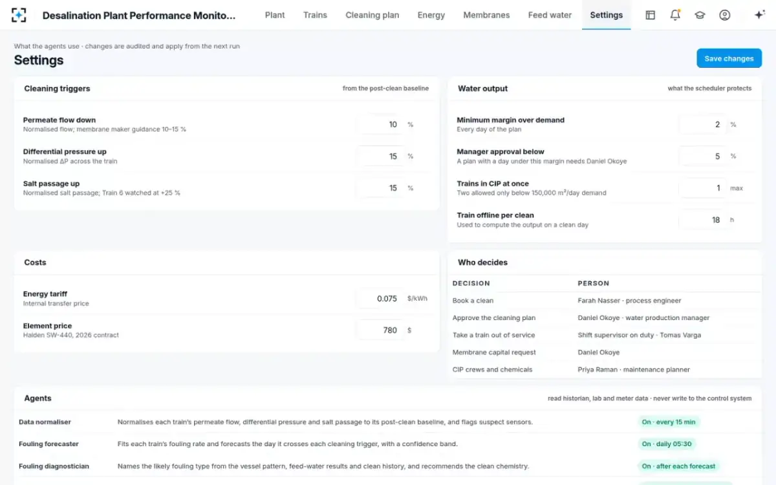The height and width of the screenshot is (485, 776).
Task: Edit Minimum margin over demand field
Action: coord(702,124)
